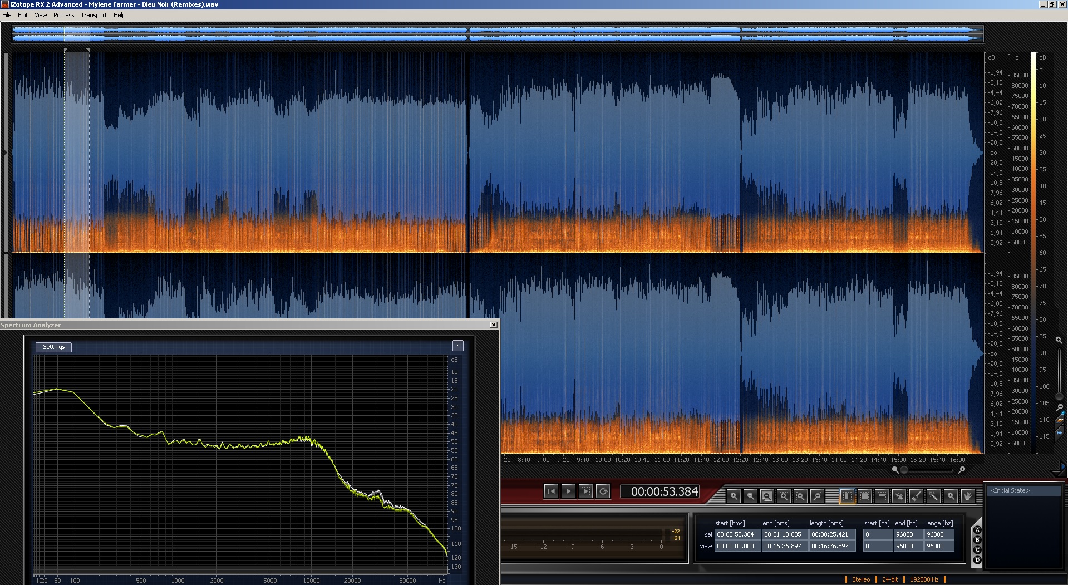
Task: Click the view end time field
Action: point(784,546)
